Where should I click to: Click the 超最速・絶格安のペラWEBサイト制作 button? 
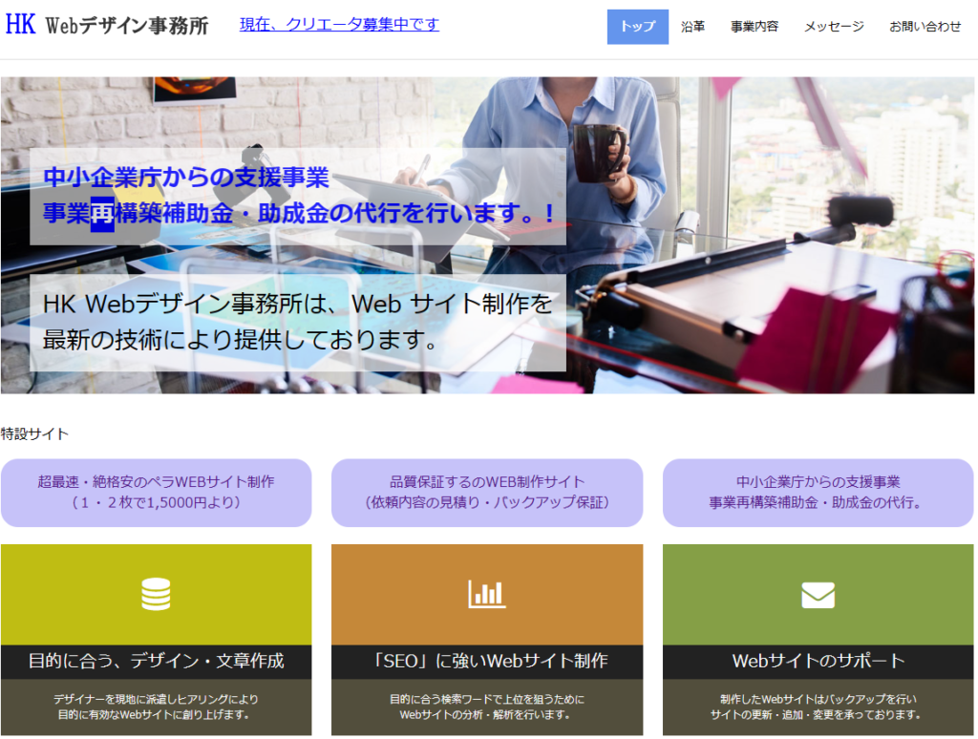tap(156, 492)
